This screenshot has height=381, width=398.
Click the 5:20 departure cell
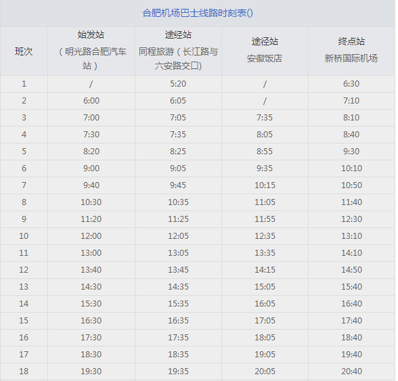tap(178, 84)
